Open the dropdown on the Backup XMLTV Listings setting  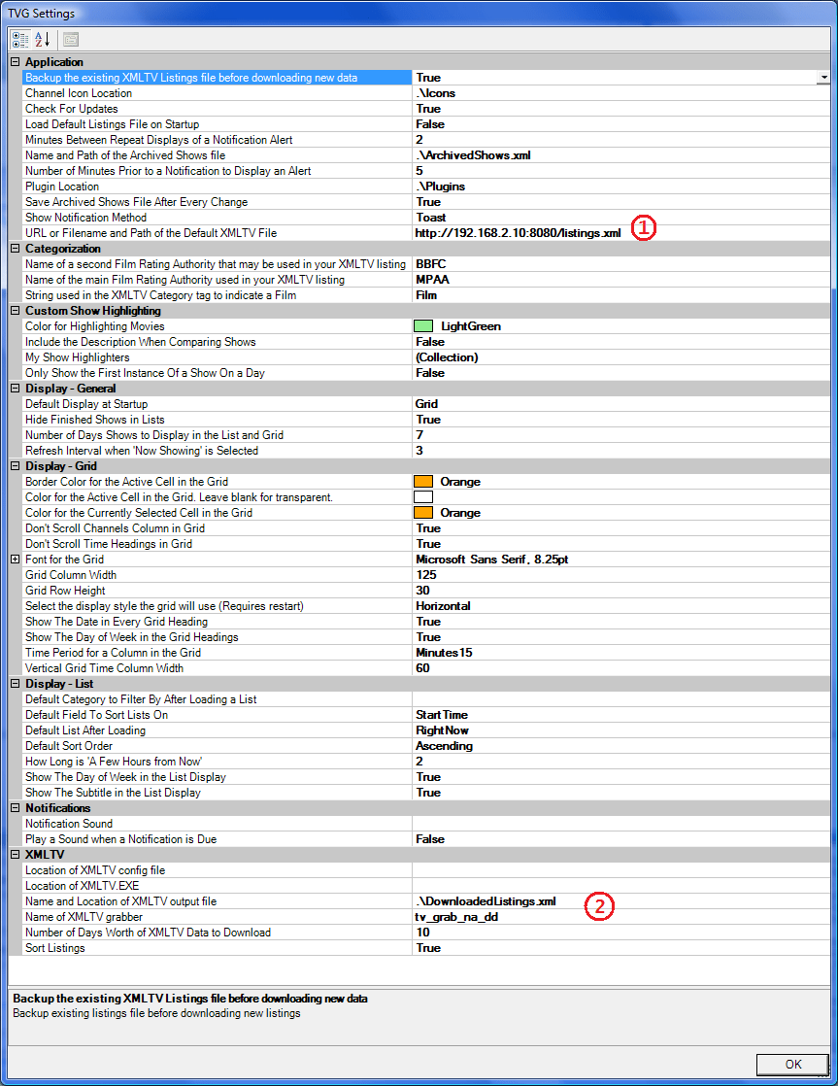click(x=824, y=77)
